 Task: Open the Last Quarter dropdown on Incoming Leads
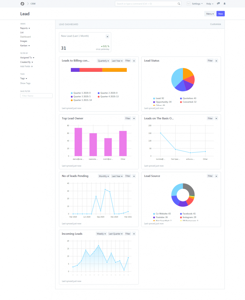115,234
